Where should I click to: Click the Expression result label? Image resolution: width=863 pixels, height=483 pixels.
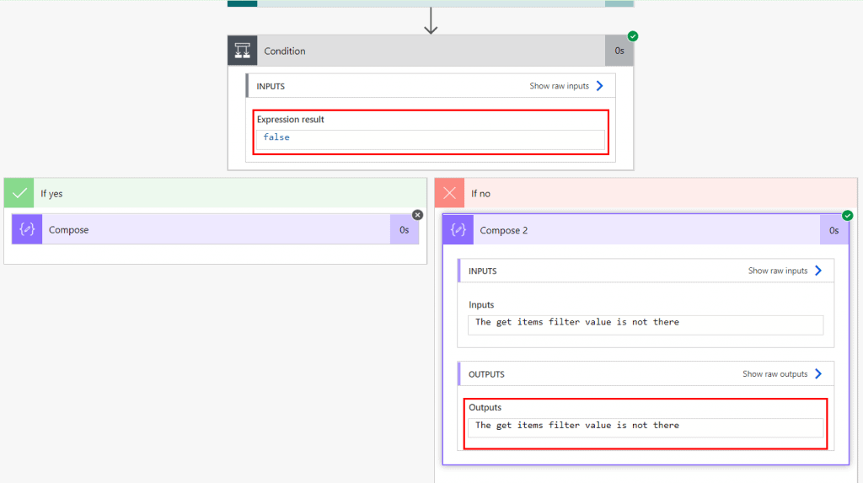[x=291, y=119]
